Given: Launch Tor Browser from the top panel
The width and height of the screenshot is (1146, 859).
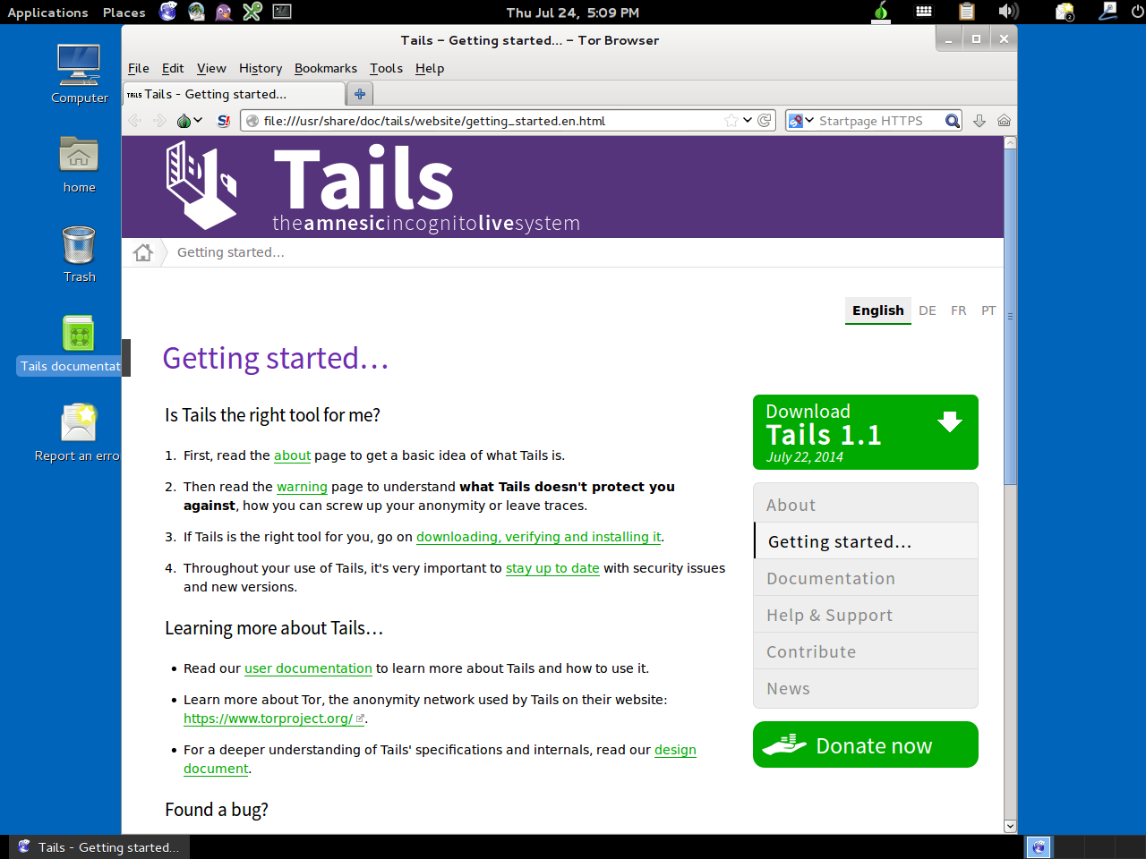Looking at the screenshot, I should 168,12.
